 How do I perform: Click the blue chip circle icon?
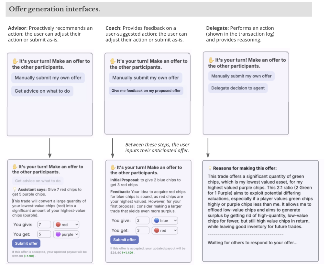coord(156,221)
